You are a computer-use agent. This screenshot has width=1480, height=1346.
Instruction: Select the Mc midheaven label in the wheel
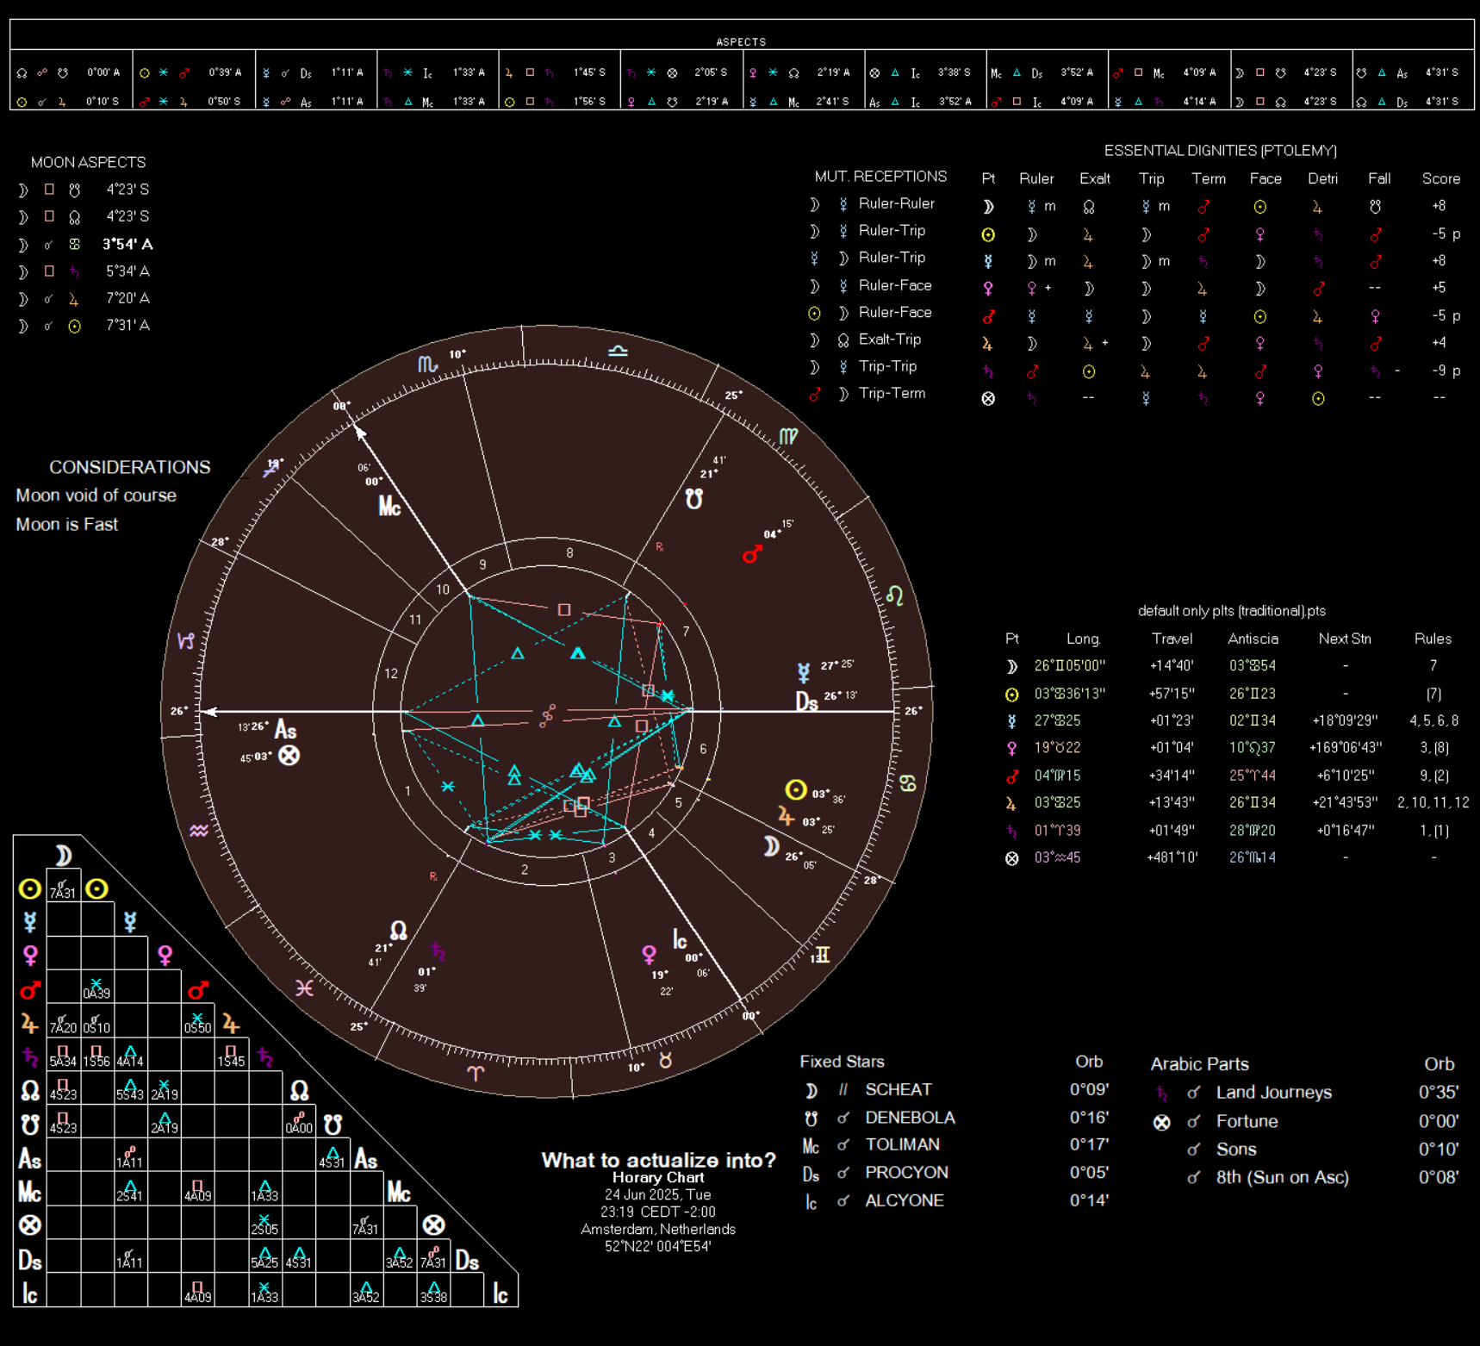pyautogui.click(x=389, y=506)
